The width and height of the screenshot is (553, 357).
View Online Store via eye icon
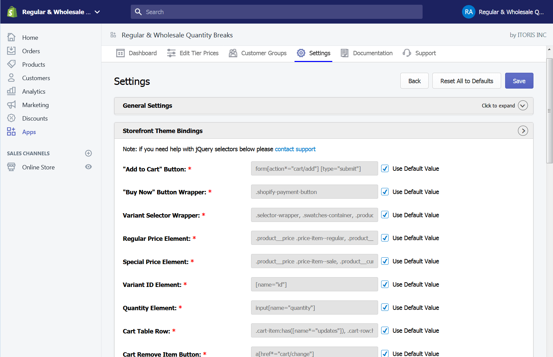(x=89, y=167)
